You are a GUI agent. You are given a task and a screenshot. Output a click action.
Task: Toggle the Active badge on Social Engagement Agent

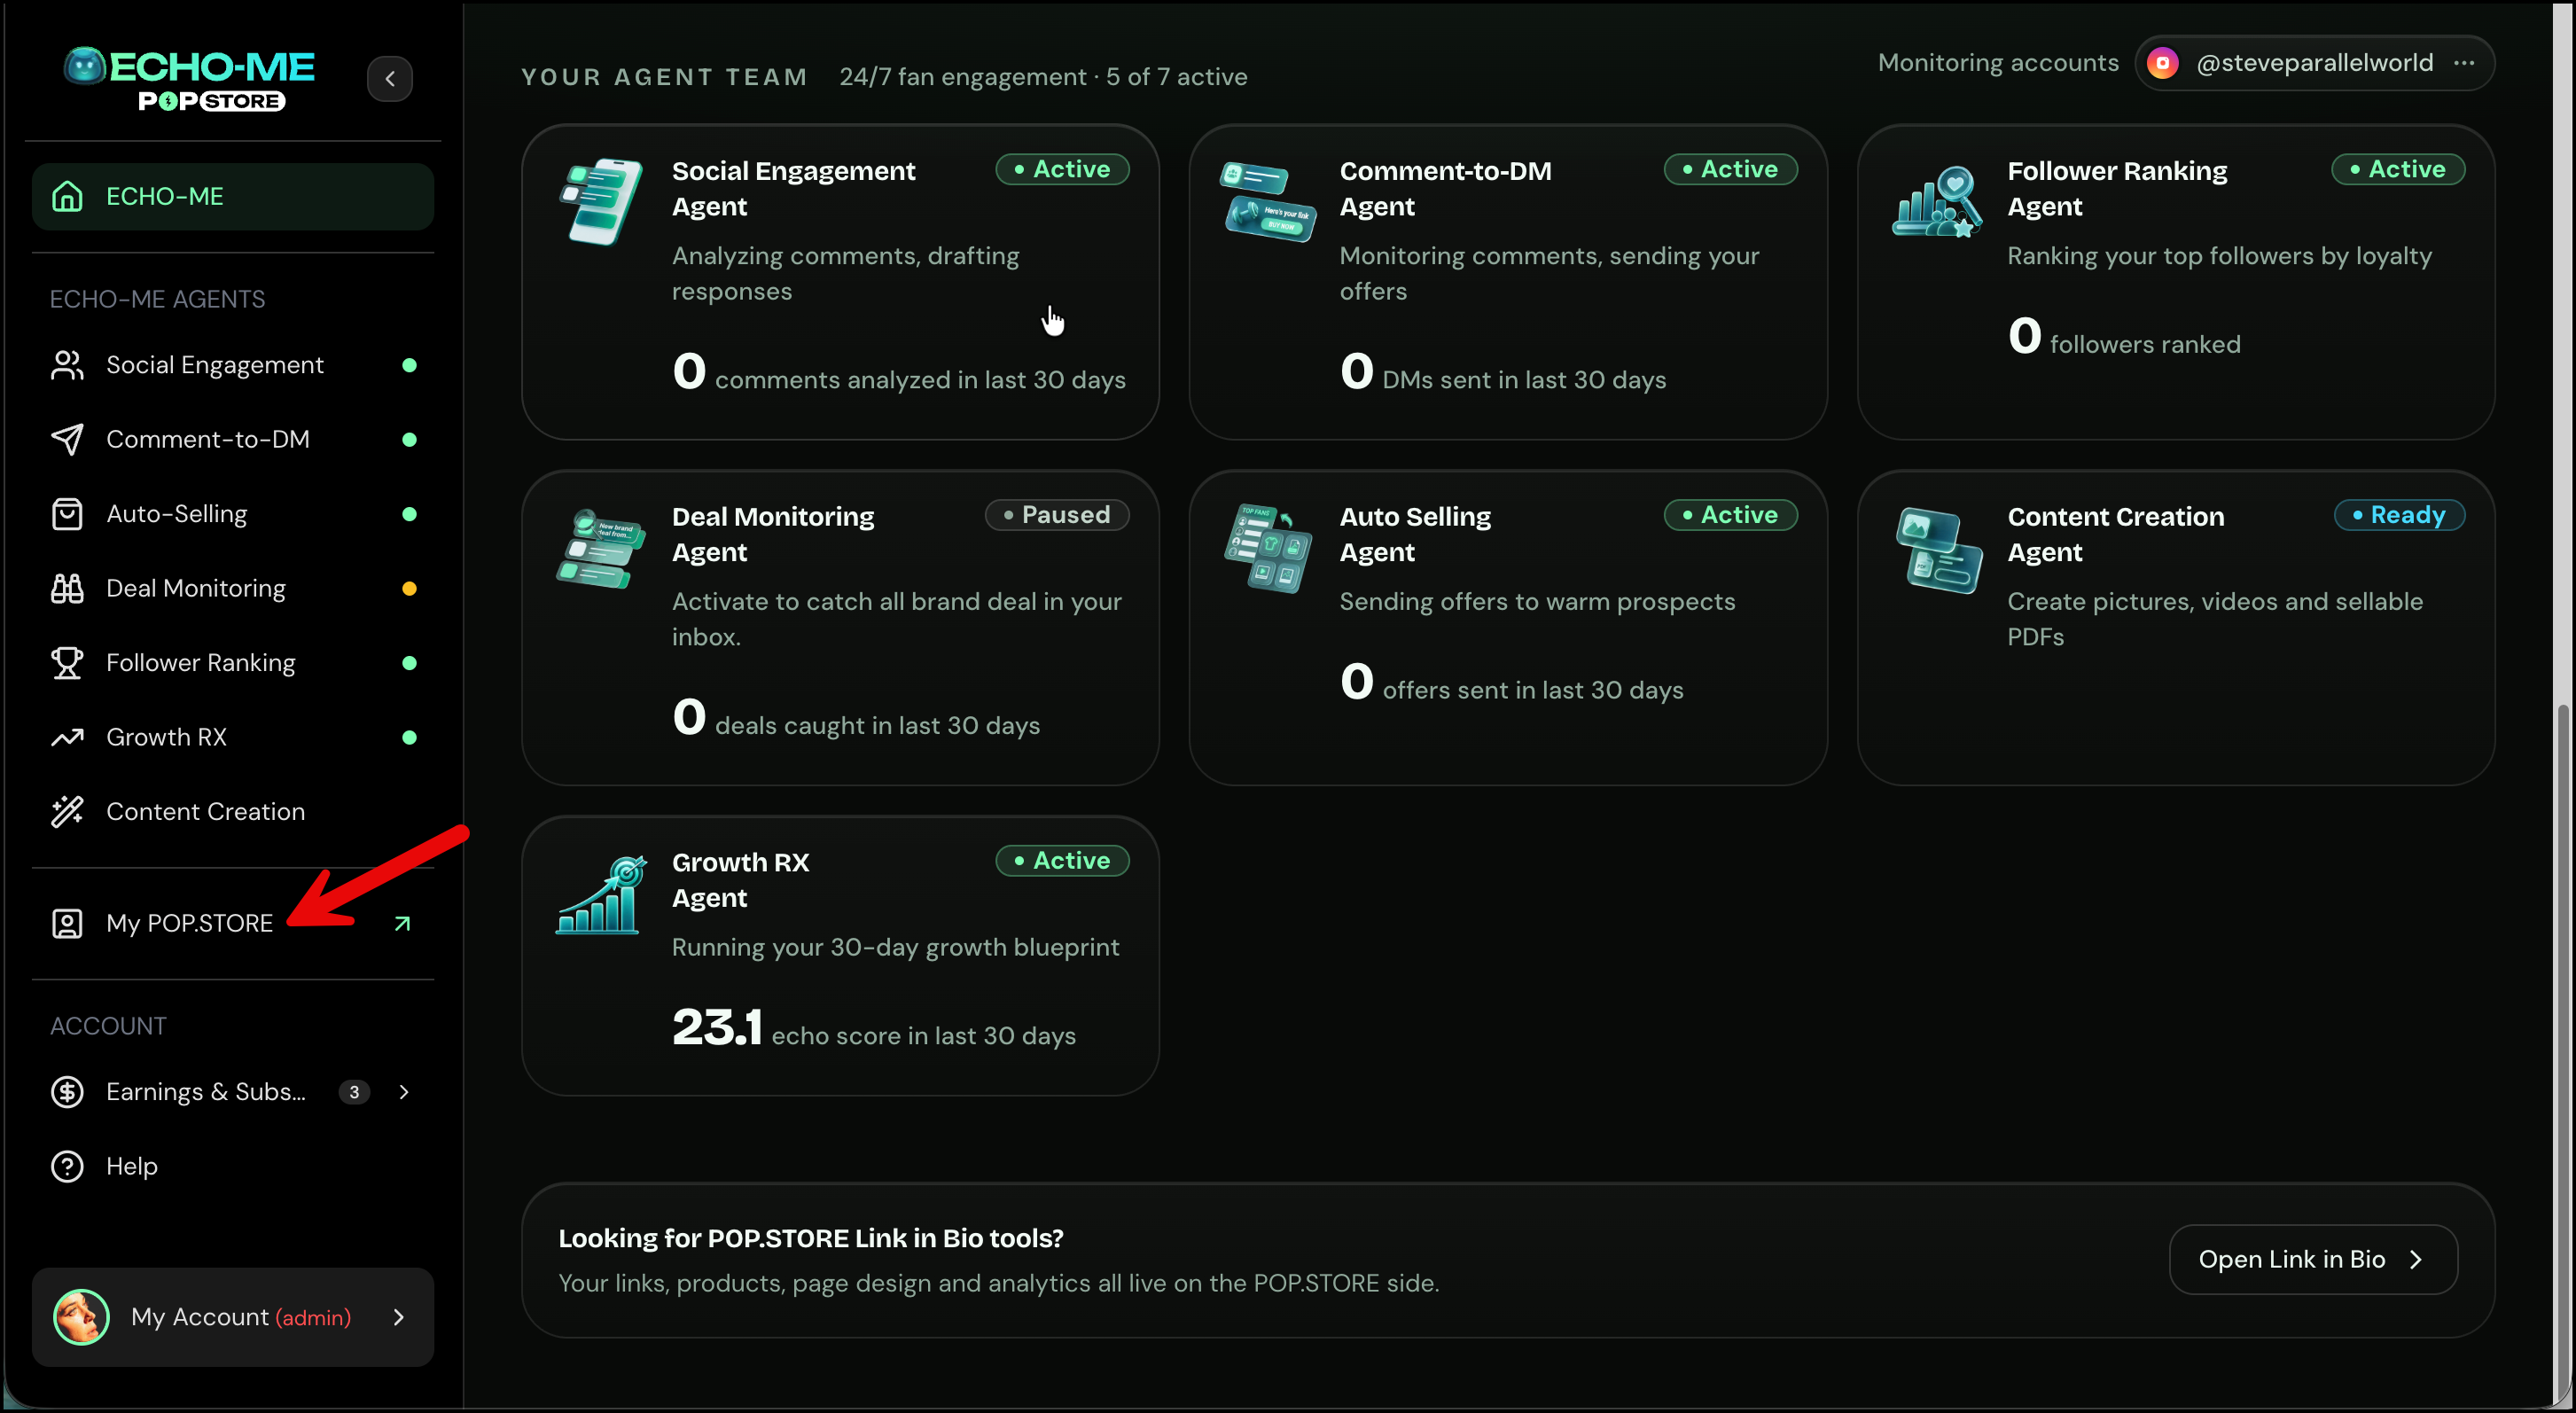(x=1062, y=169)
